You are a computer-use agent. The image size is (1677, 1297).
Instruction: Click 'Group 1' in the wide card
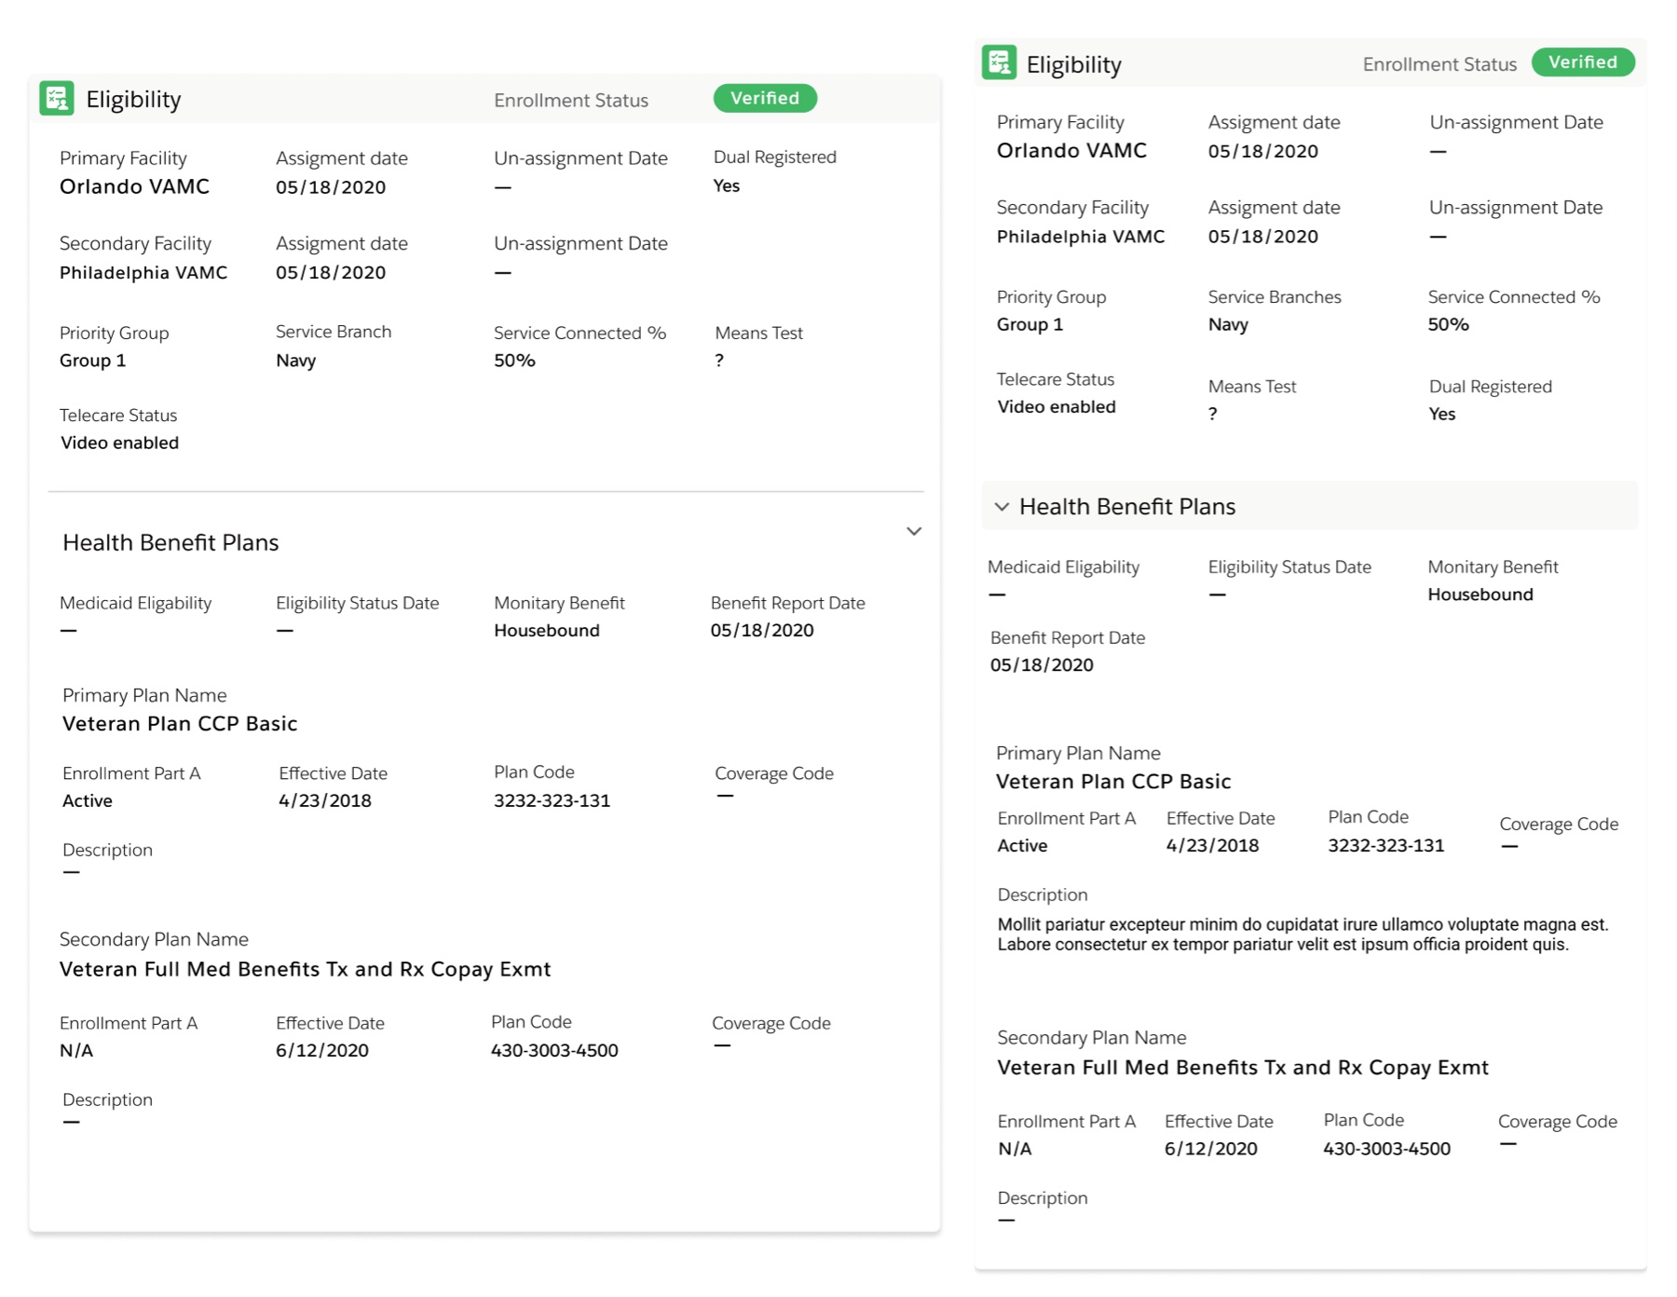tap(92, 361)
